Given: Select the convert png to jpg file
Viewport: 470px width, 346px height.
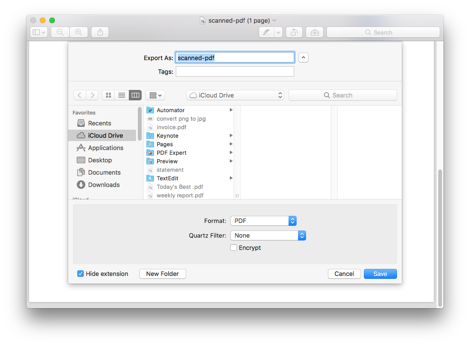Looking at the screenshot, I should click(190, 119).
